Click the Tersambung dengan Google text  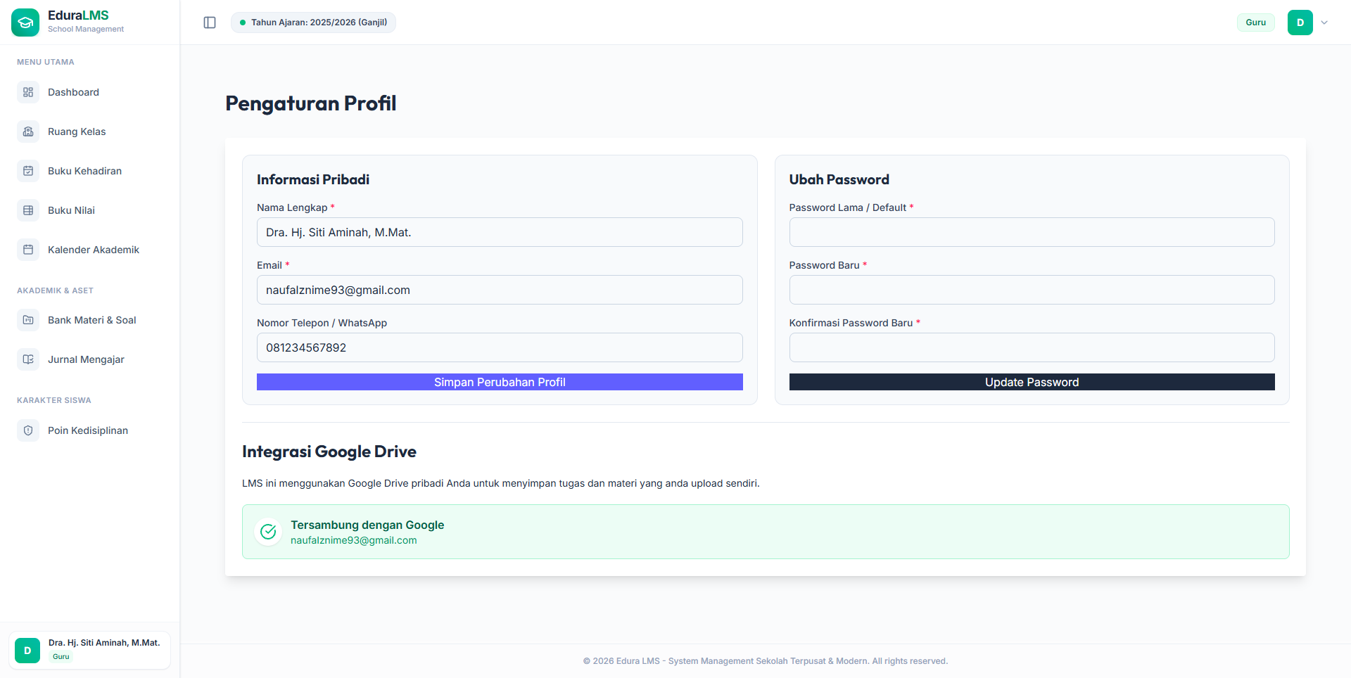point(367,525)
